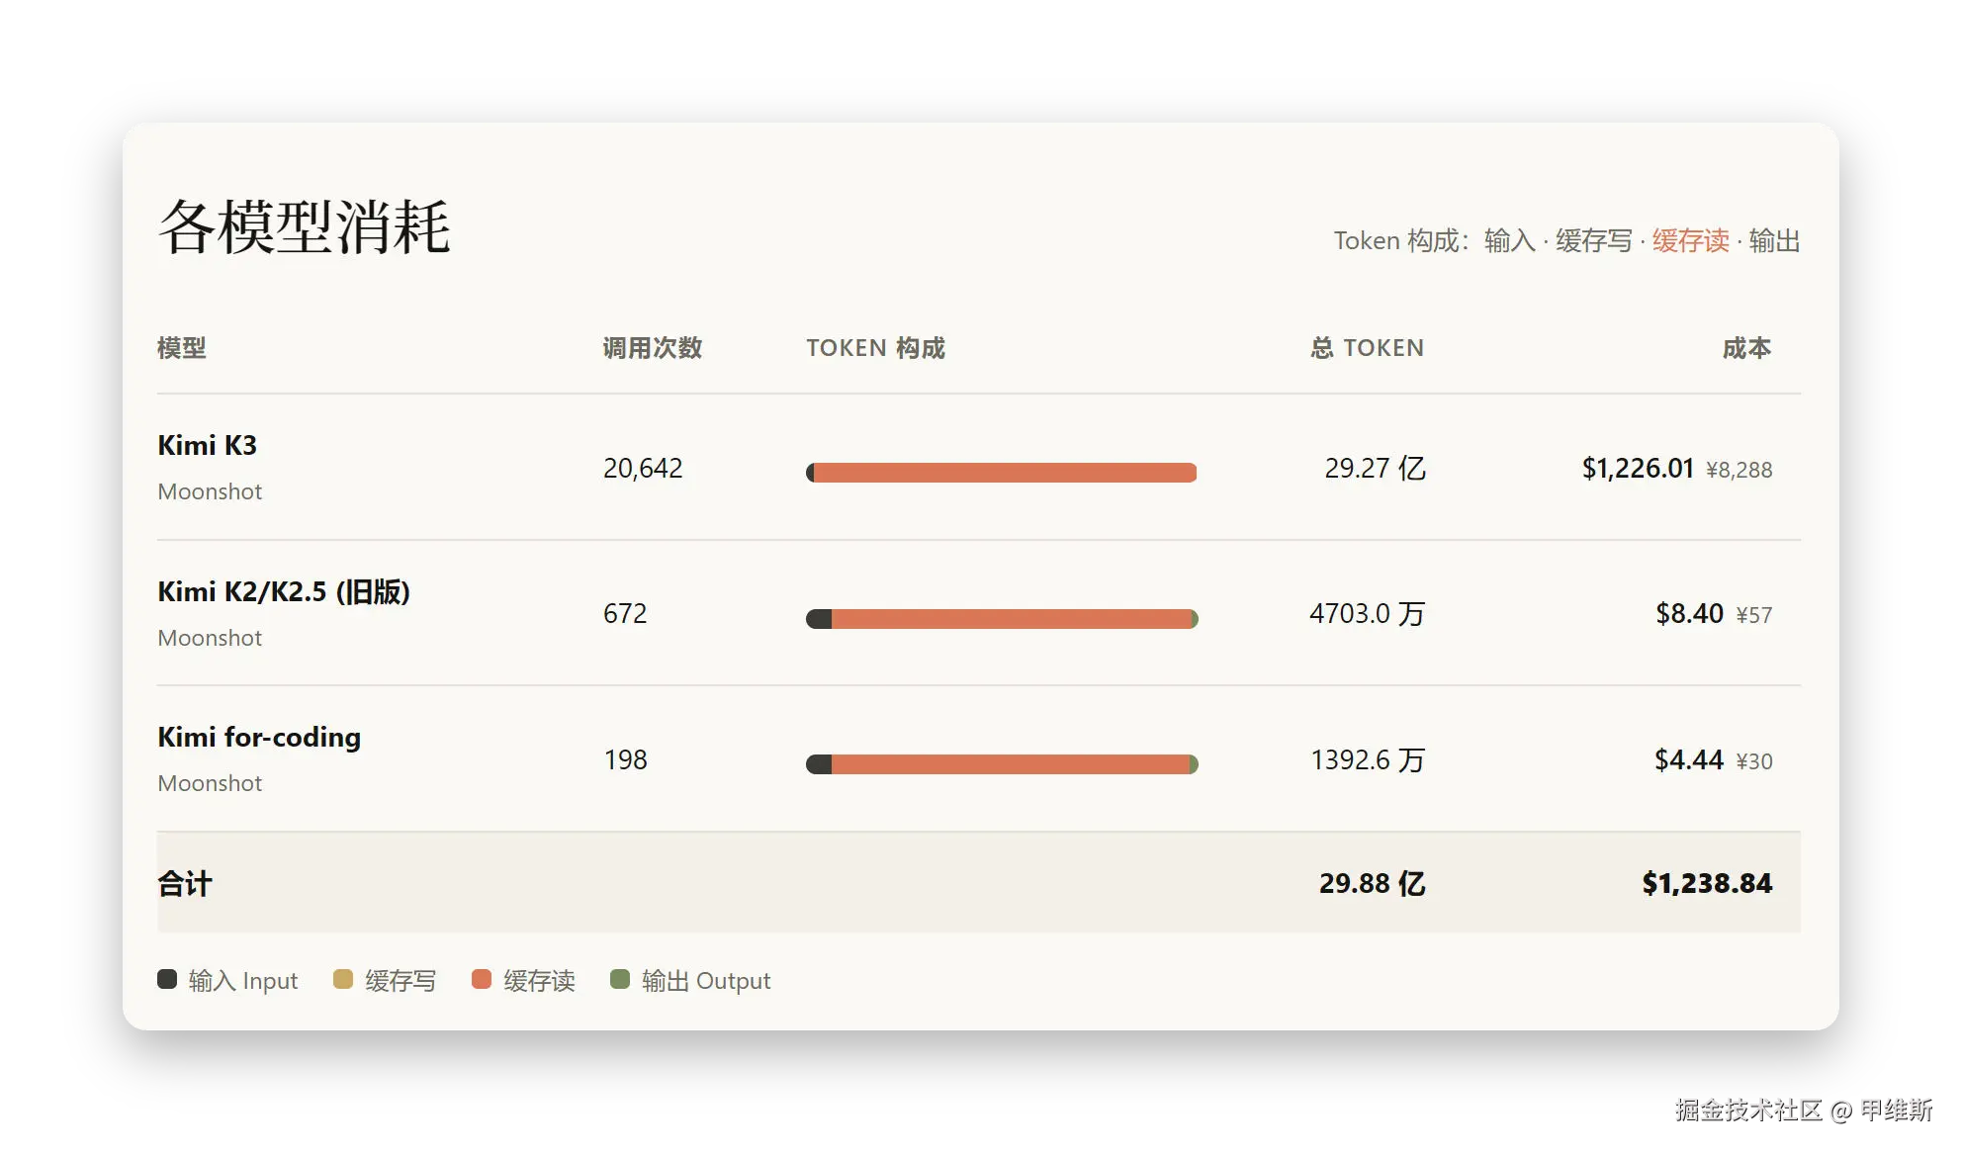Click the total token value 1392.6 万
1962x1153 pixels.
1368,759
